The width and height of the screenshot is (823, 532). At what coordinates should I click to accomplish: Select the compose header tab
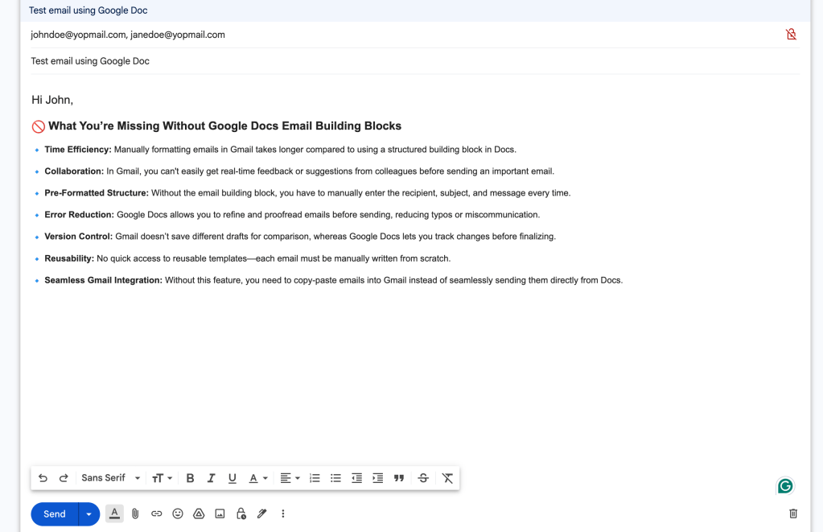87,10
